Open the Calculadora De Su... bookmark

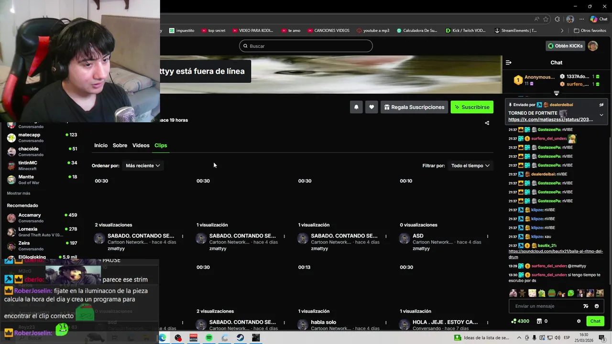click(x=416, y=31)
